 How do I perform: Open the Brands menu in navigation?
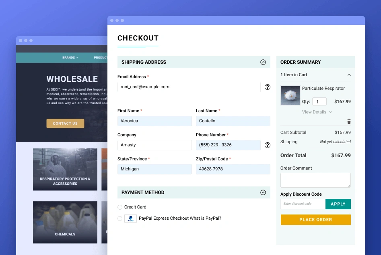coord(70,58)
